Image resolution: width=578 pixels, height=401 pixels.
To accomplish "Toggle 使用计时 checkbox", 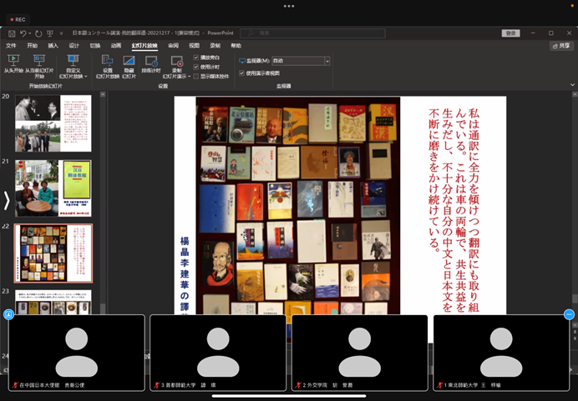I will [196, 66].
